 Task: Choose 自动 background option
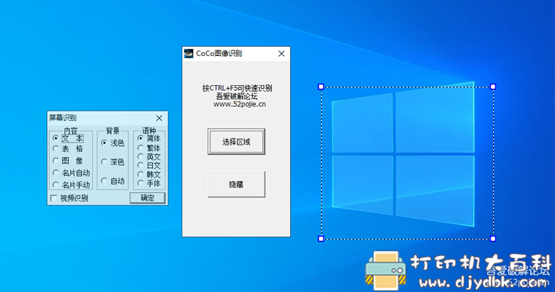point(104,181)
